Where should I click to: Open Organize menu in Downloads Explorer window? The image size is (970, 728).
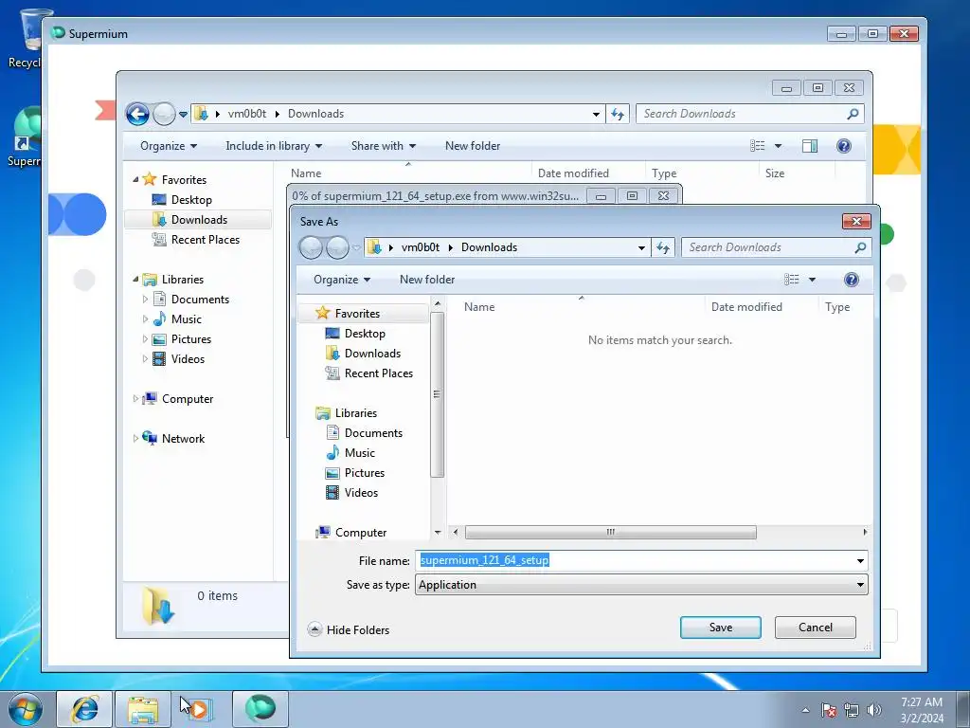click(x=169, y=145)
